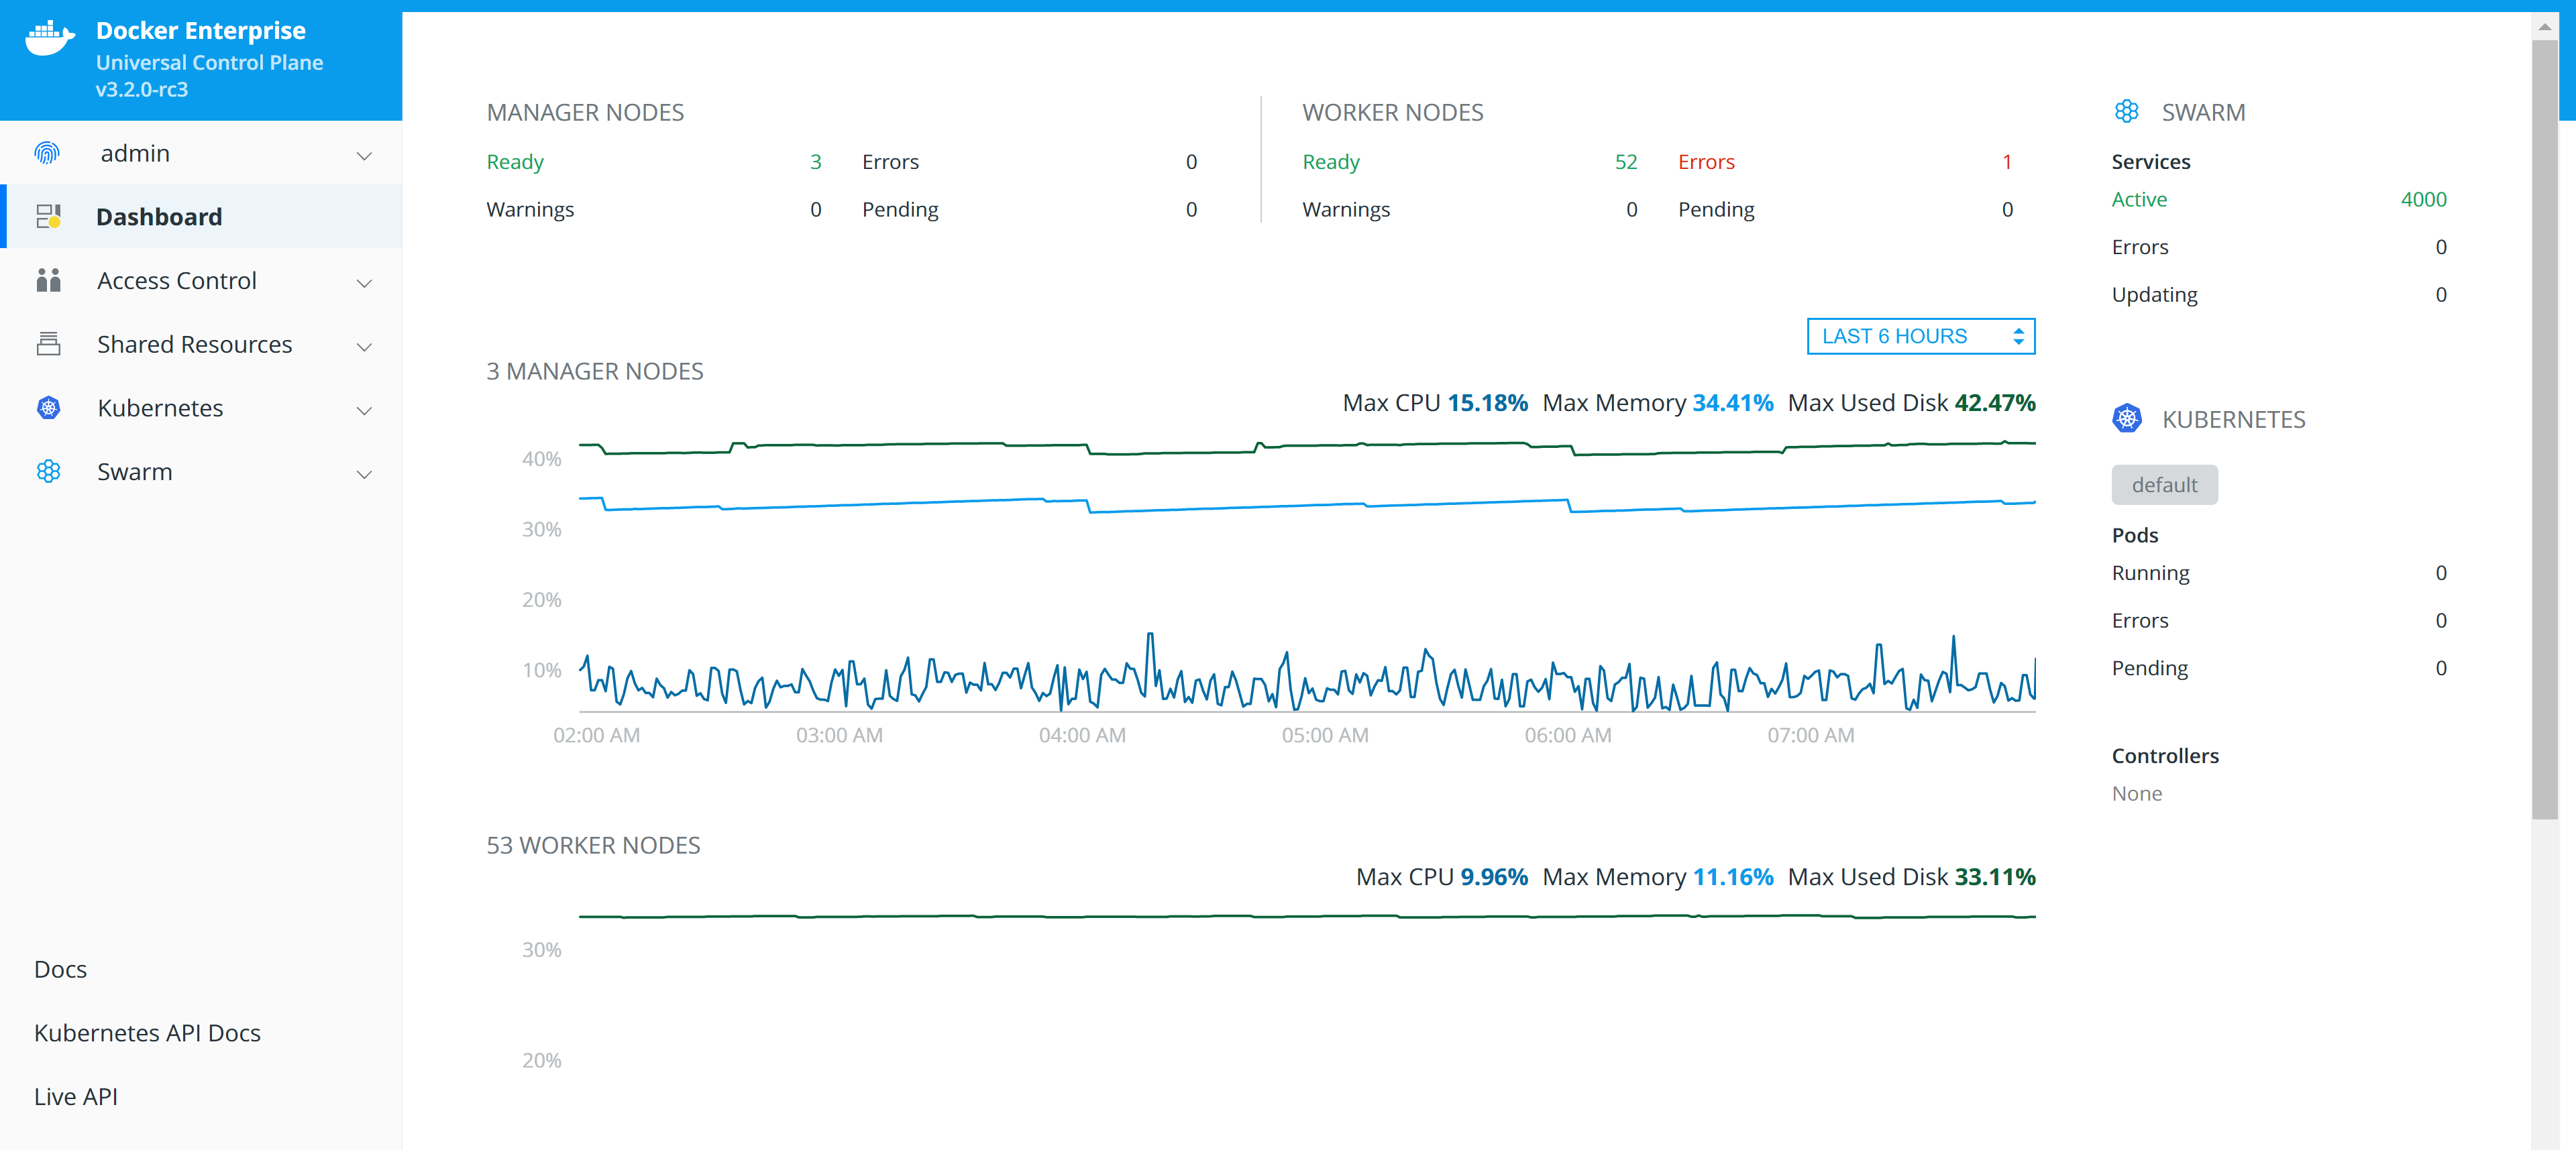Click the Dashboard sidebar icon
This screenshot has height=1150, width=2576.
point(48,216)
